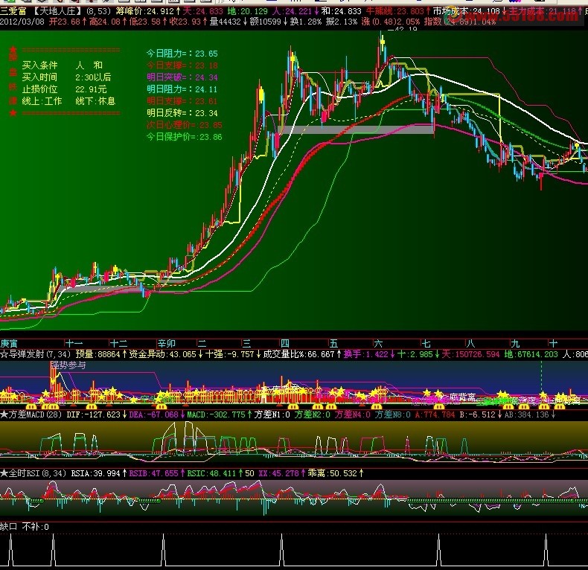The width and height of the screenshot is (588, 570).
Task: Click the bottom red star in info box
Action: 13,113
